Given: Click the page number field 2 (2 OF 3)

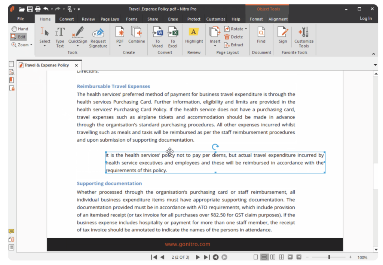Looking at the screenshot, I should pos(180,257).
